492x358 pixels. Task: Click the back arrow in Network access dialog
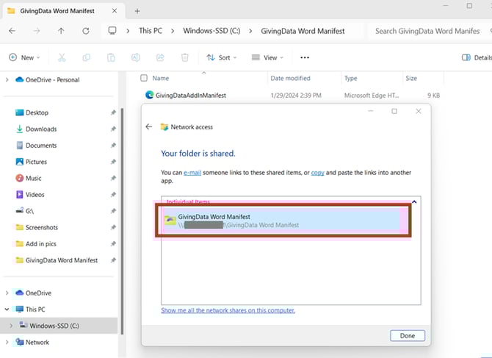tap(149, 126)
